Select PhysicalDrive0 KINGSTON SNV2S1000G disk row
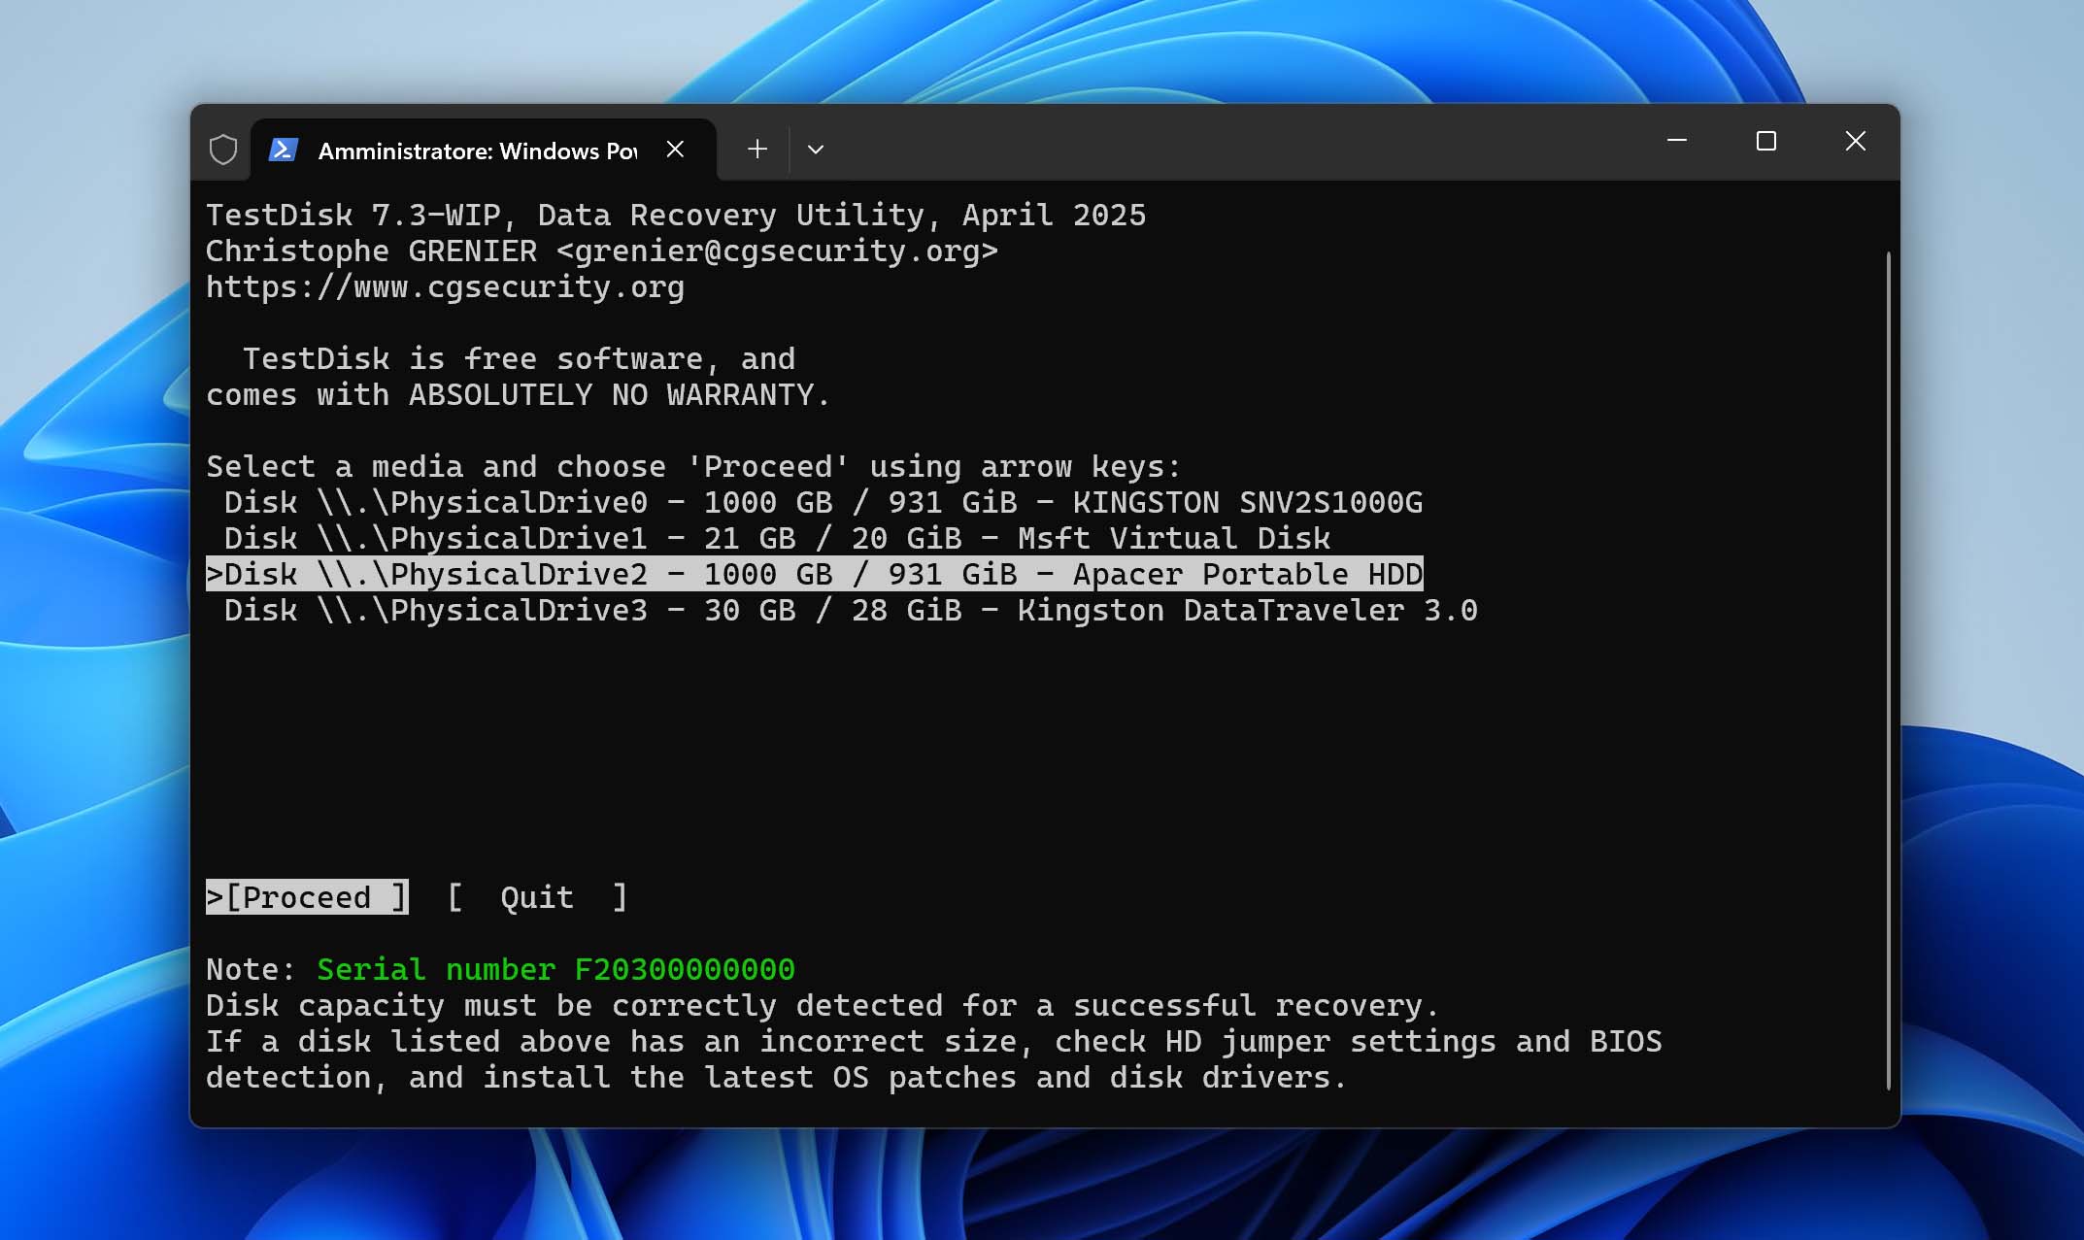 coord(823,503)
